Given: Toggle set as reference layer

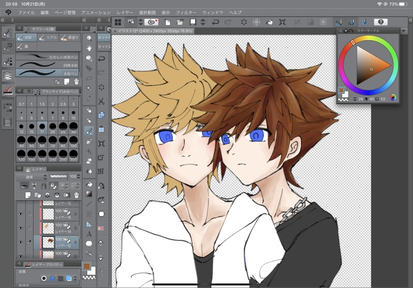Looking at the screenshot, I should click(x=34, y=186).
